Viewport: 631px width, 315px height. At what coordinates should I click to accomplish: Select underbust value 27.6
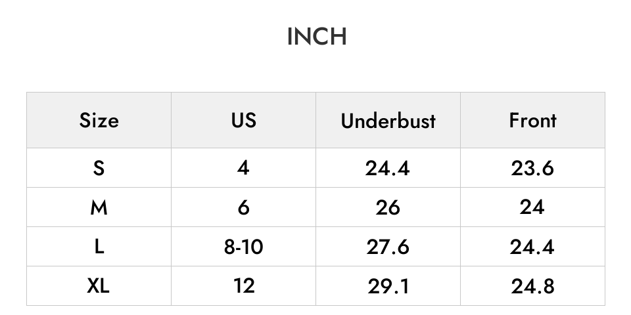388,247
